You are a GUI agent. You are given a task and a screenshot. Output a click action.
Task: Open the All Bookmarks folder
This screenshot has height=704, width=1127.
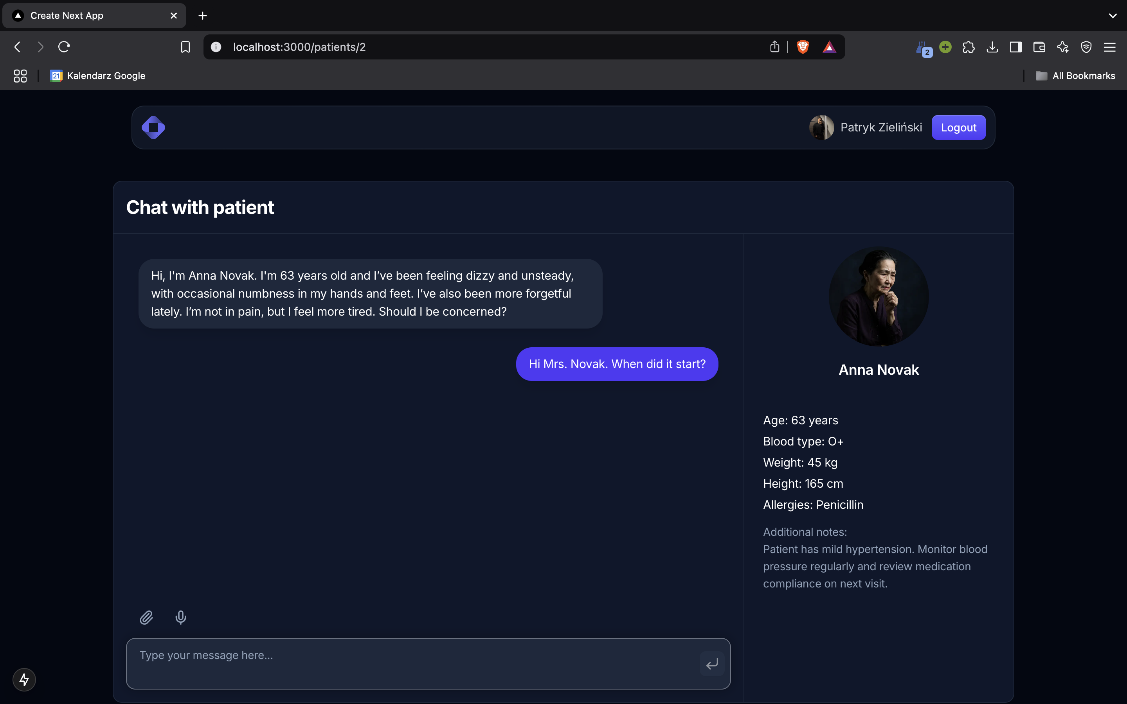coord(1075,76)
